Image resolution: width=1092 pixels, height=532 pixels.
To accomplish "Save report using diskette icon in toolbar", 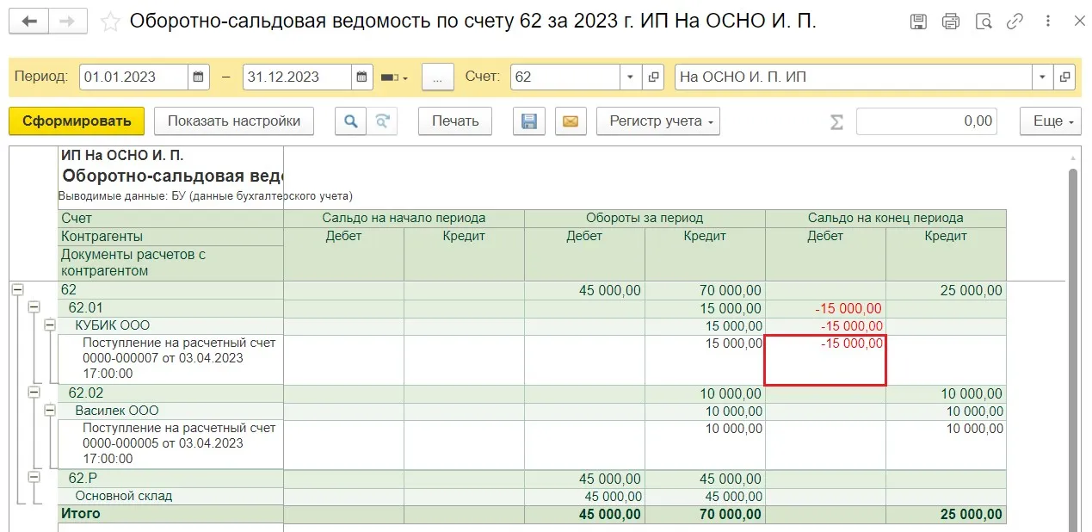I will 529,121.
